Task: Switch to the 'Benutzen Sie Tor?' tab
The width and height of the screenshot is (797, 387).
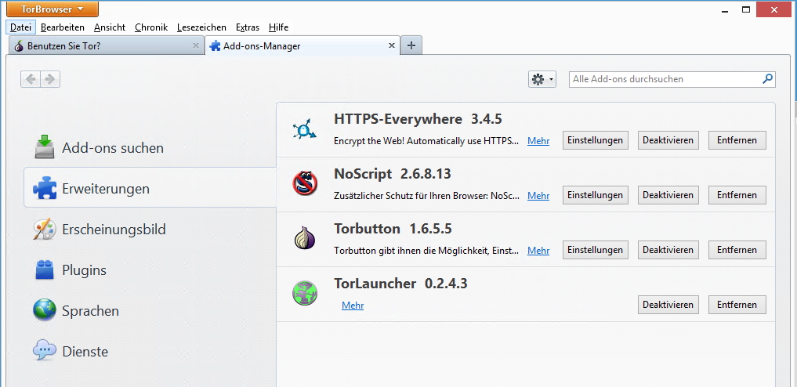Action: click(107, 45)
